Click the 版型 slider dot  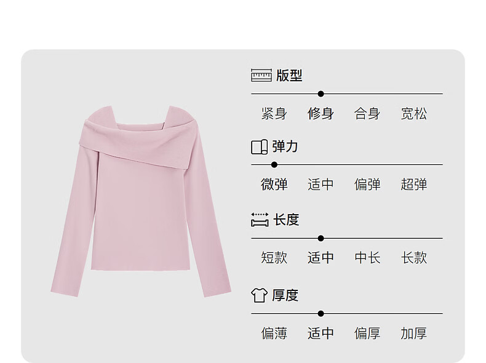(321, 94)
